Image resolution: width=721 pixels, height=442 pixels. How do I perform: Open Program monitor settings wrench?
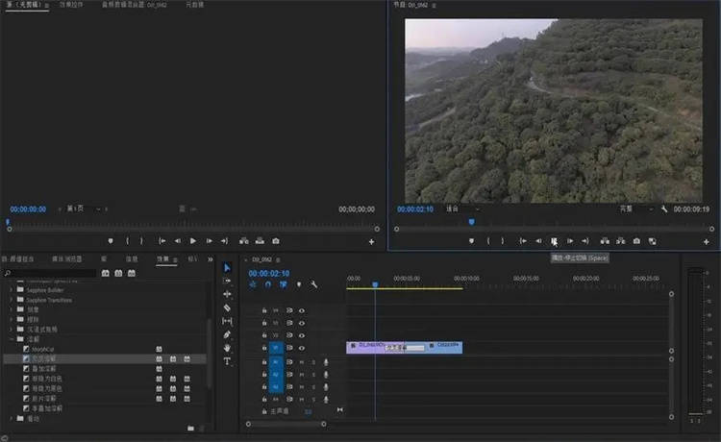(664, 209)
